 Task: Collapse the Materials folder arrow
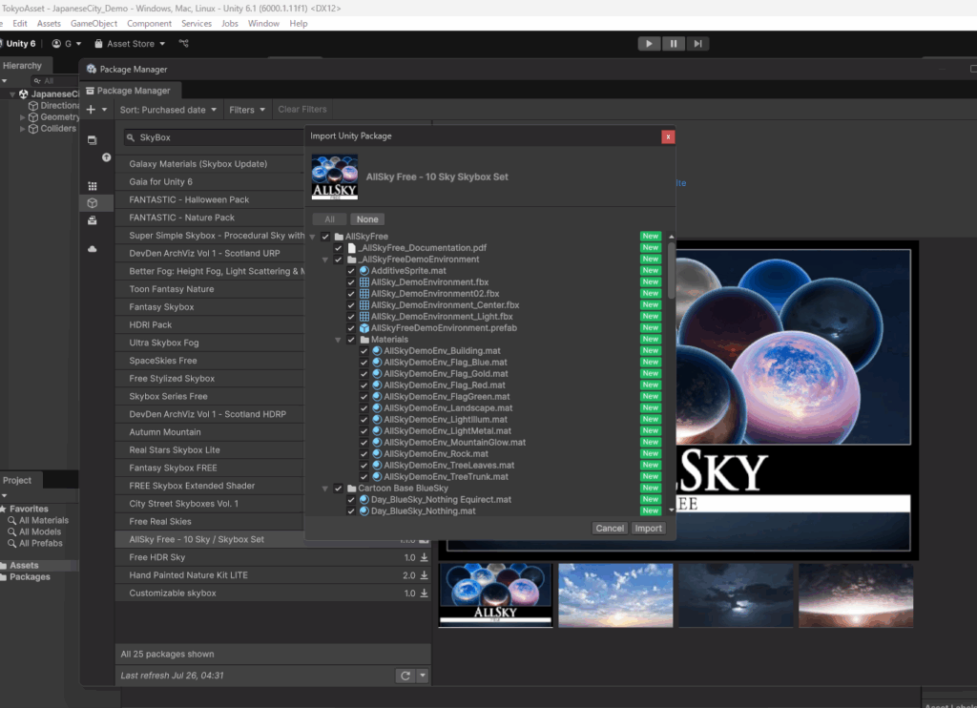point(338,340)
